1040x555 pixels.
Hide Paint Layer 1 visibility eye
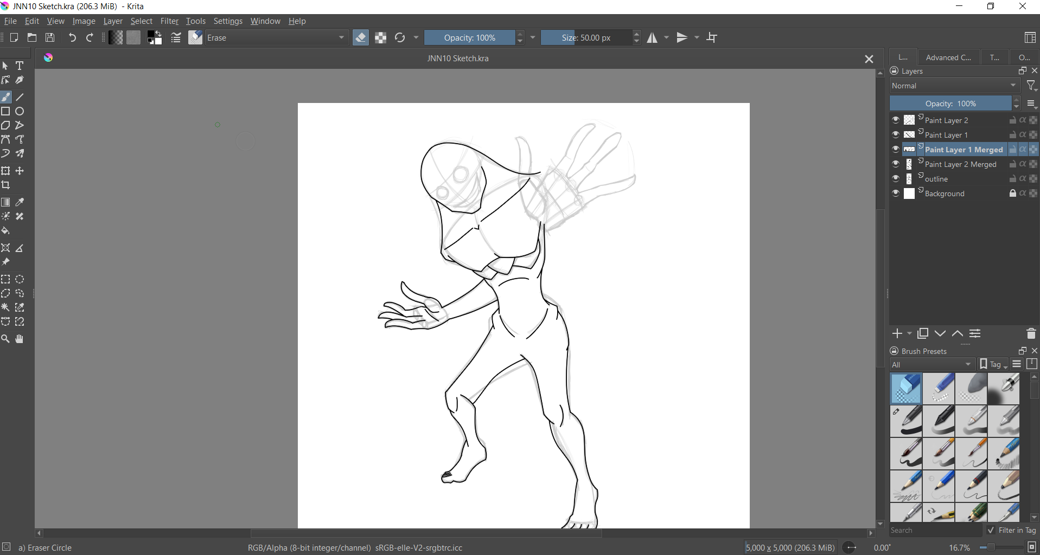click(896, 134)
